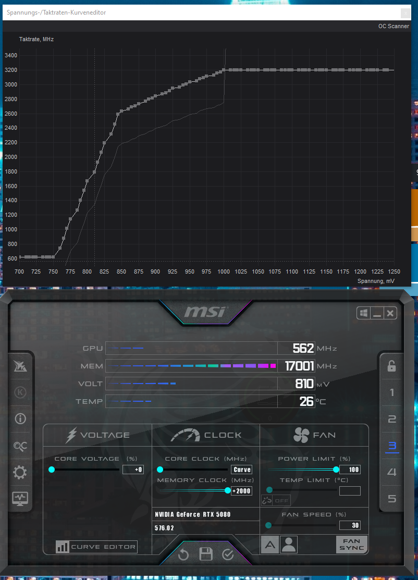The height and width of the screenshot is (580, 418).
Task: Launch the Kombustor K icon
Action: point(20,392)
